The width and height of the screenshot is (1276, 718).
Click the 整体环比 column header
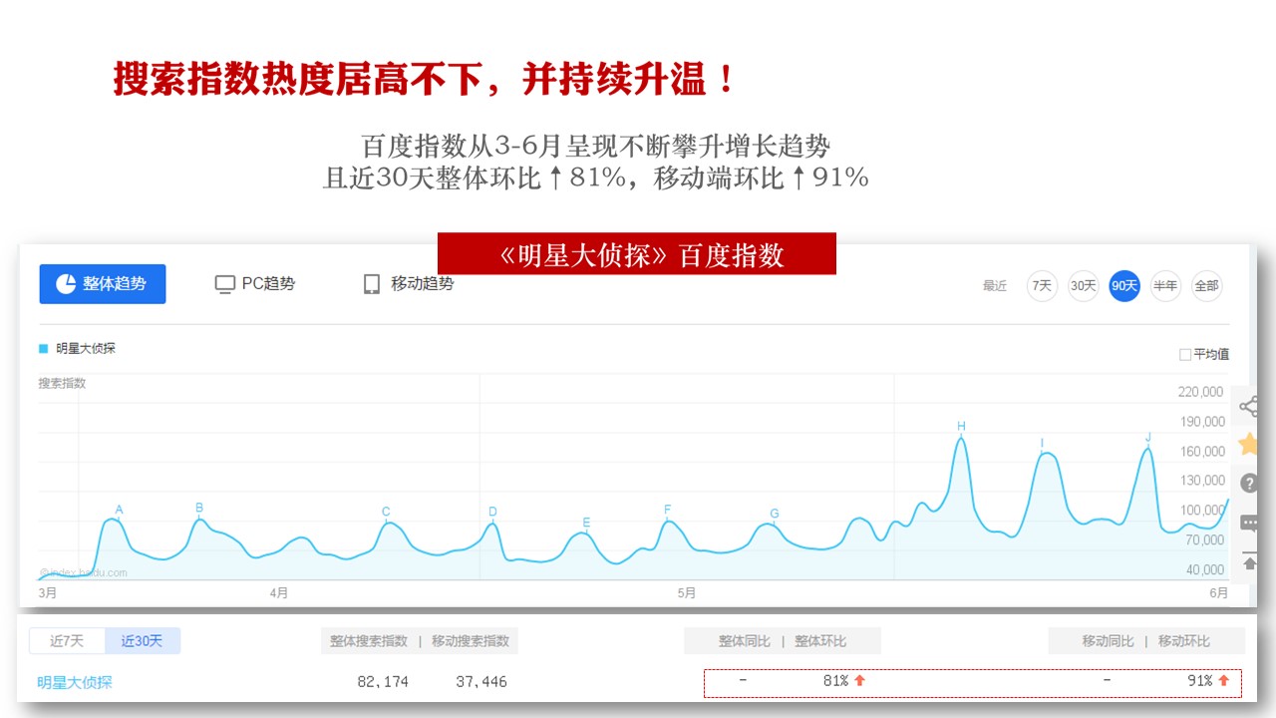tap(820, 641)
